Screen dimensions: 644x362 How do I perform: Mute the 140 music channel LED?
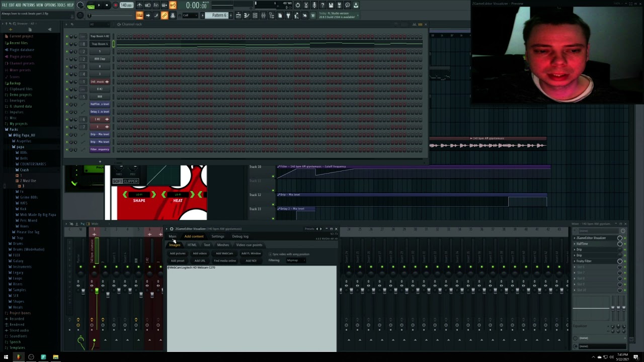(67, 81)
